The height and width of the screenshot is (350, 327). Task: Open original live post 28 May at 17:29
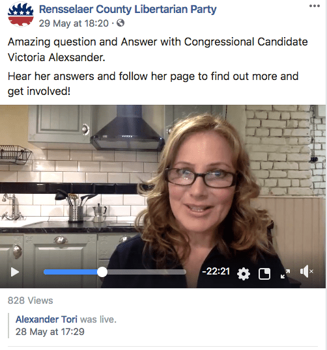(x=50, y=332)
